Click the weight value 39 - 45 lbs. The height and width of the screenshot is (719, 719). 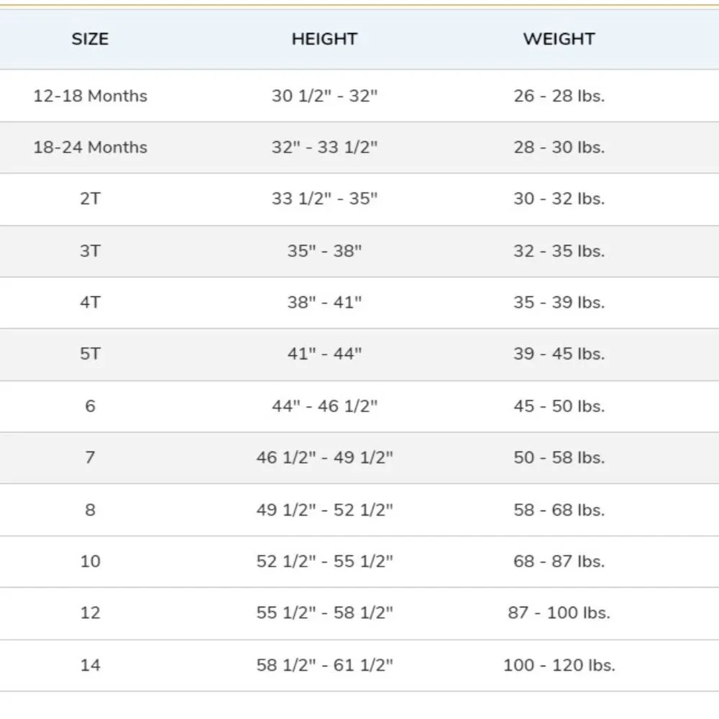pos(559,354)
